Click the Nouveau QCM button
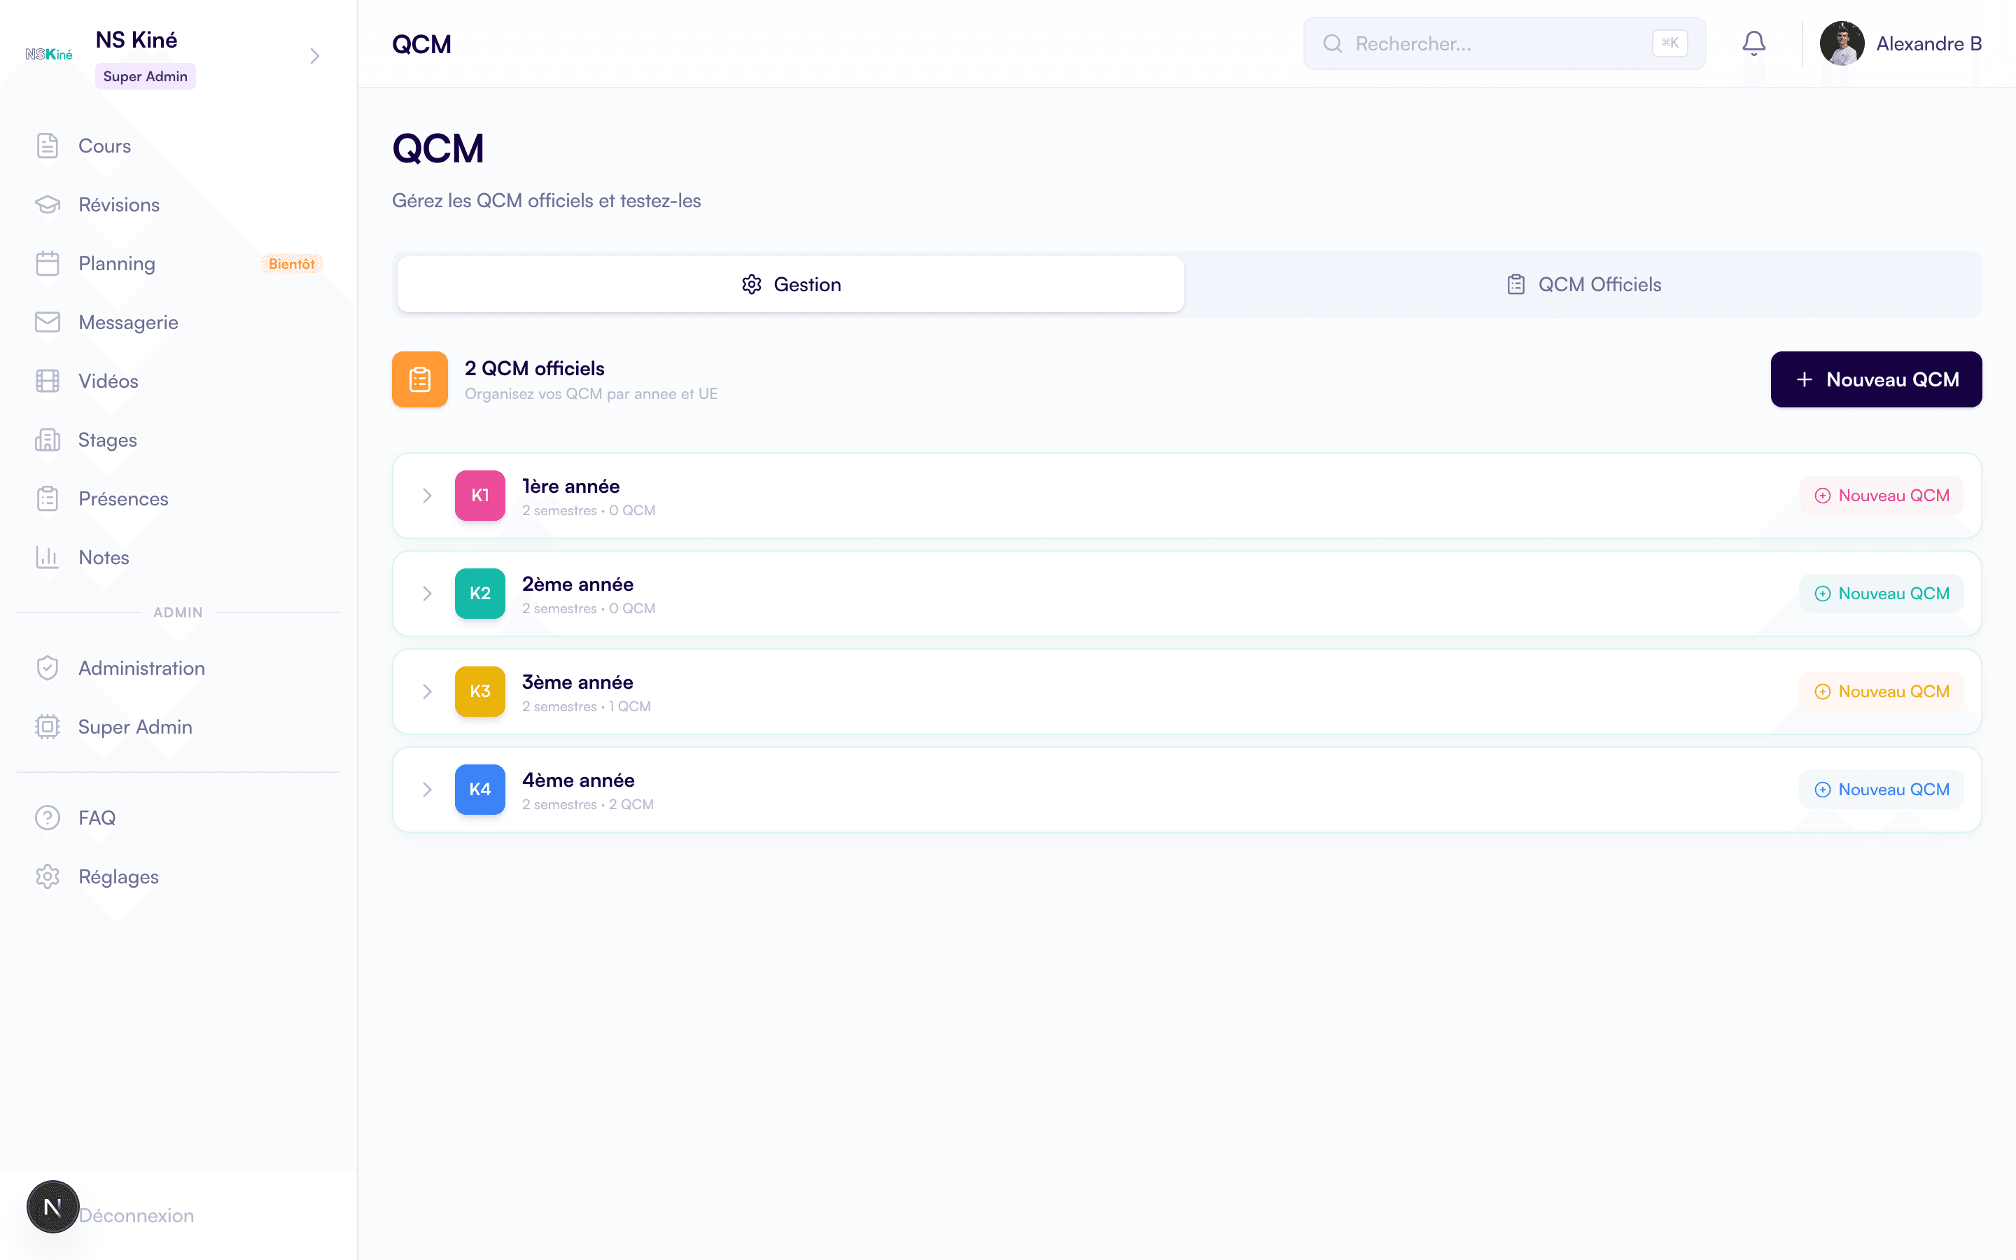The height and width of the screenshot is (1260, 2016). [1877, 379]
